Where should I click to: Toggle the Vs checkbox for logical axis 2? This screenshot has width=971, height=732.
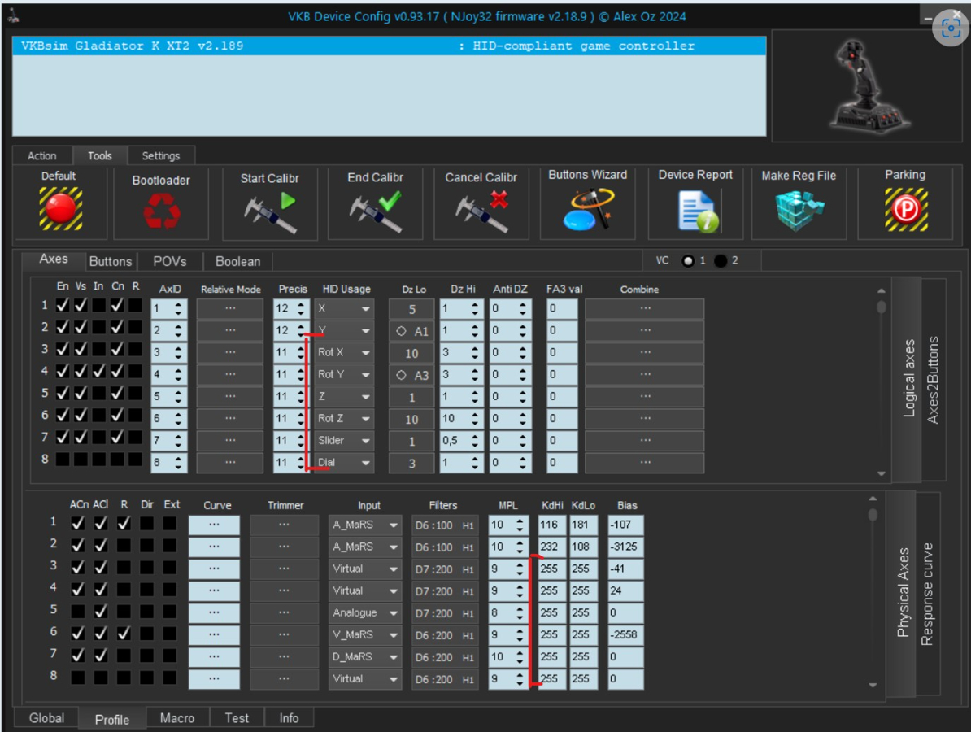pos(81,328)
